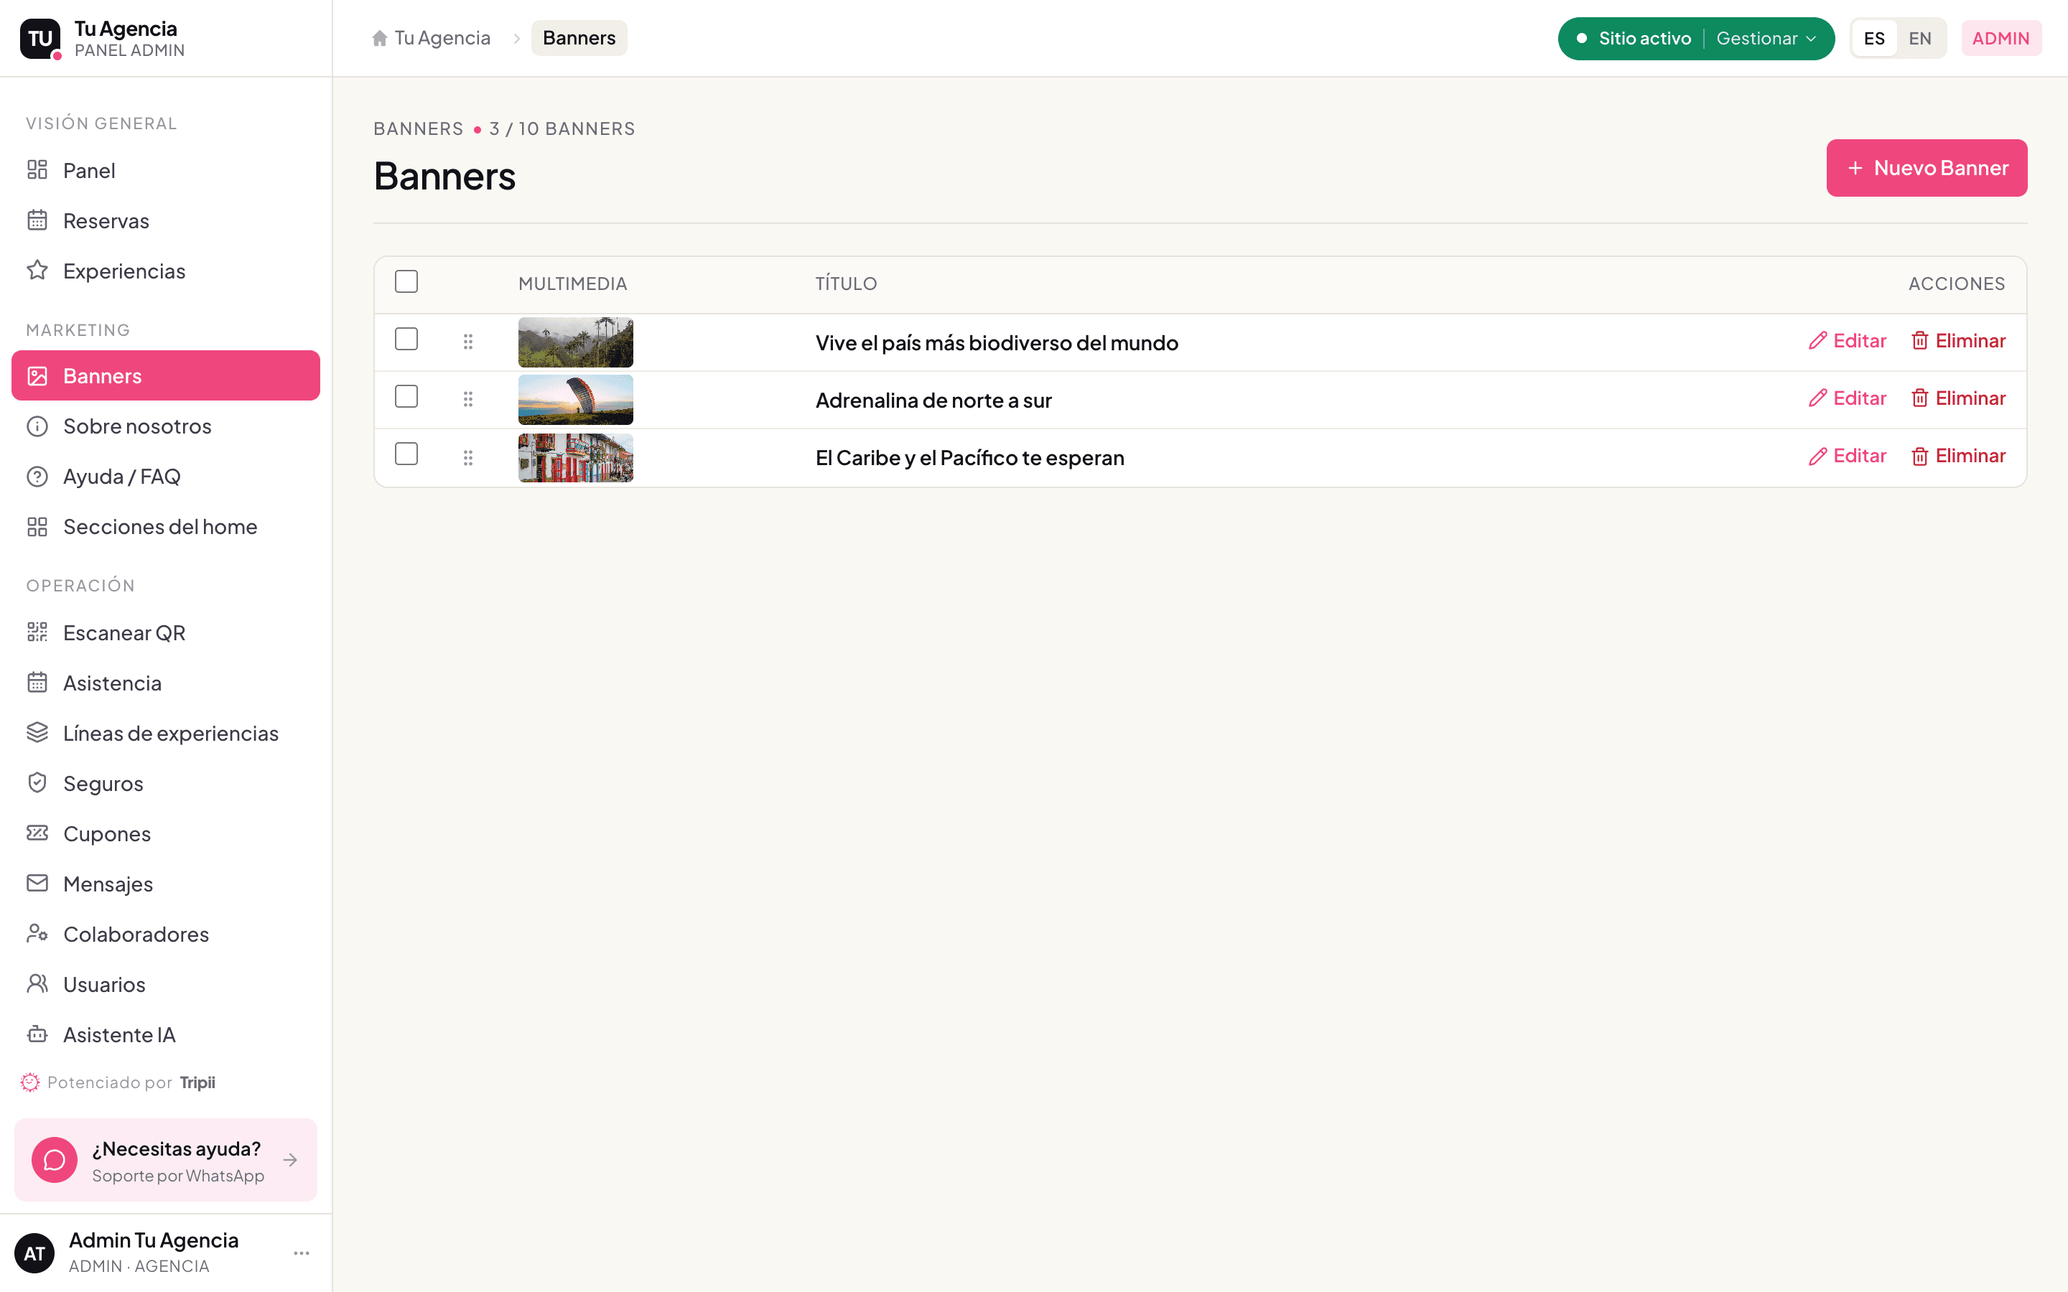Toggle the select-all checkbox in the table header
This screenshot has height=1292, width=2068.
coord(406,282)
